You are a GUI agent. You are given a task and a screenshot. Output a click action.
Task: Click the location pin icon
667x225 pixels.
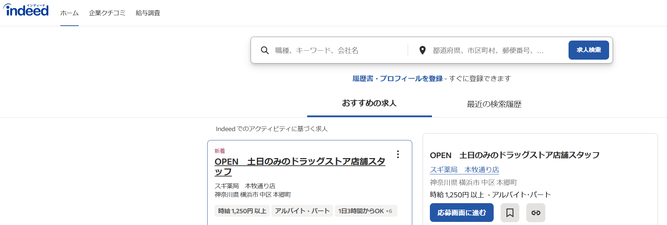tap(422, 50)
